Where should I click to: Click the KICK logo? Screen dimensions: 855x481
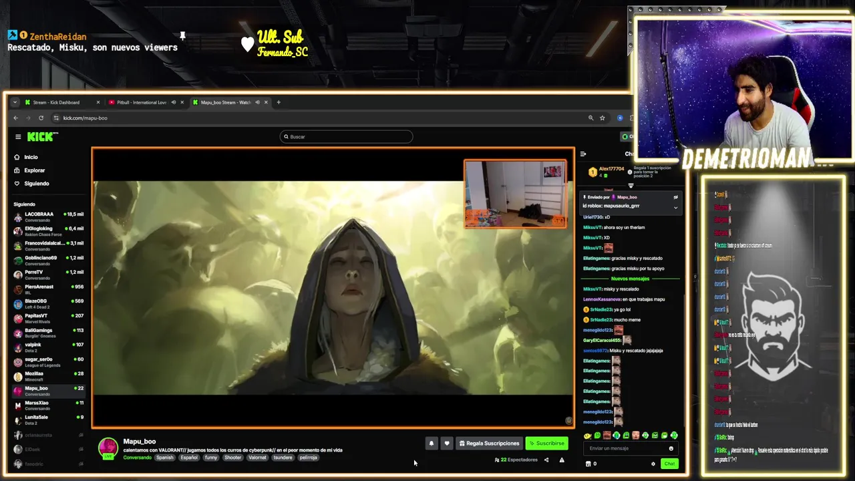(42, 137)
